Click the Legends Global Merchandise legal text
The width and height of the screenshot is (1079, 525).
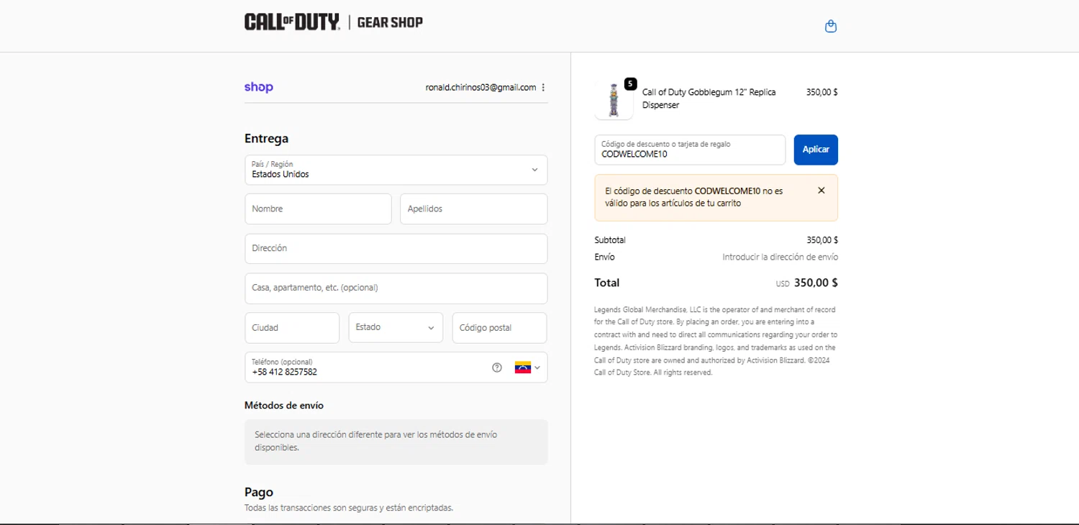click(716, 341)
